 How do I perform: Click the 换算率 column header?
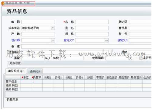click(x=37, y=77)
